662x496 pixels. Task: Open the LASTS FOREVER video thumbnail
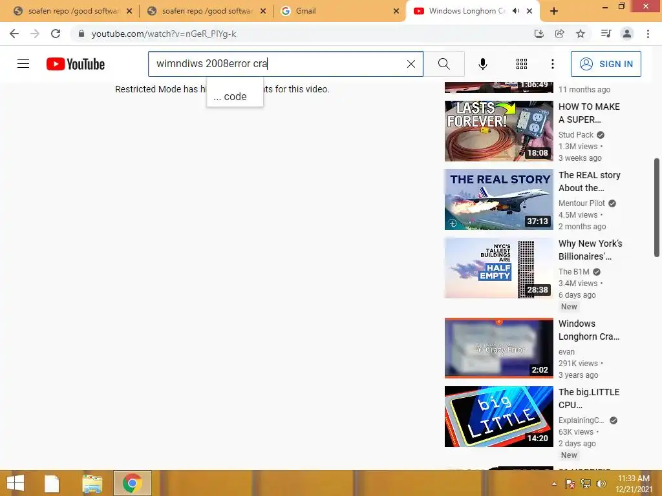[498, 130]
